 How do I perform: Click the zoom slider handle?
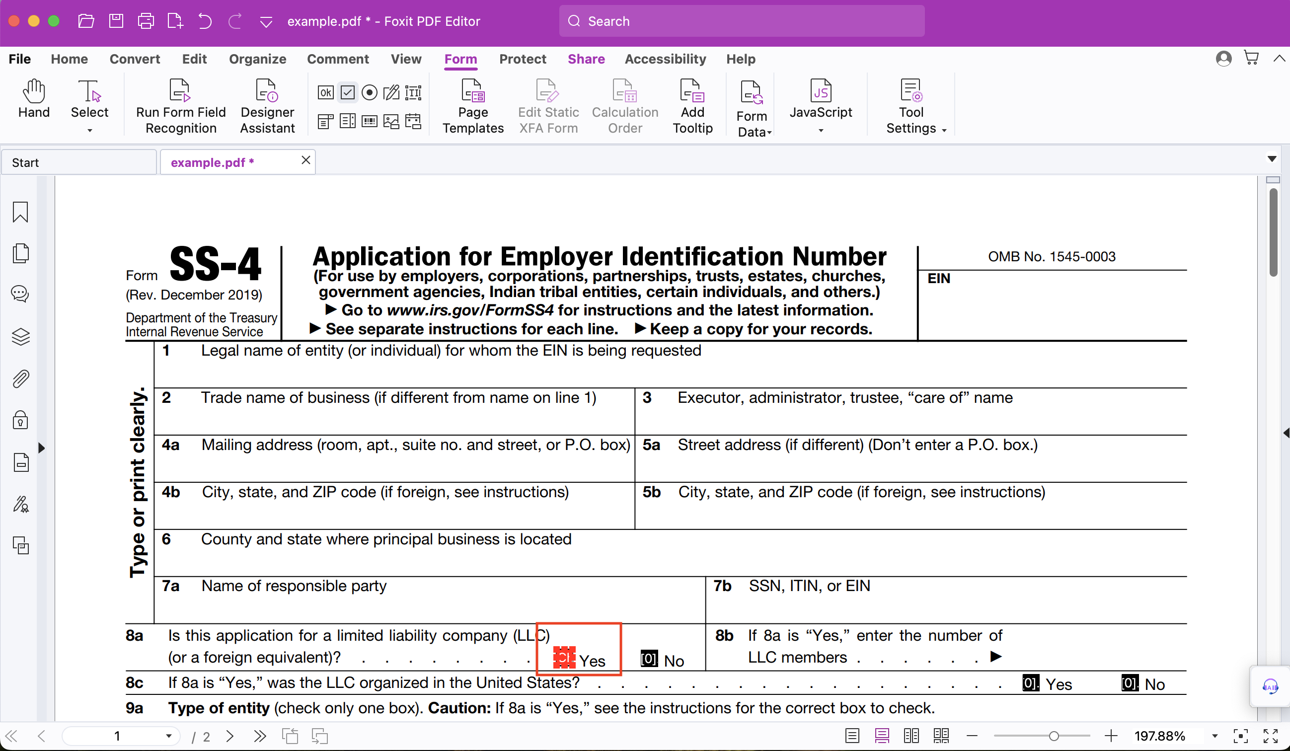pyautogui.click(x=1054, y=736)
